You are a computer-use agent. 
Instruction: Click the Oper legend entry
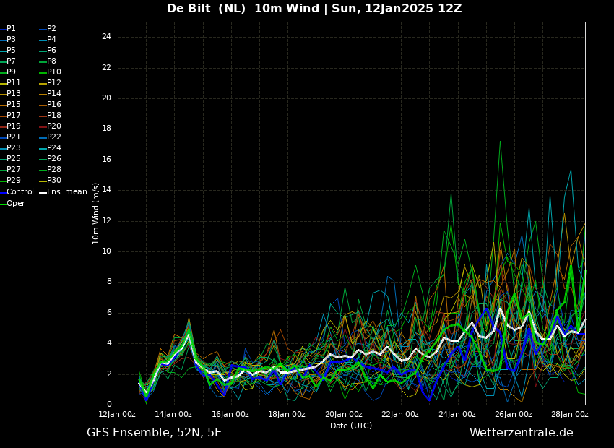pyautogui.click(x=12, y=203)
